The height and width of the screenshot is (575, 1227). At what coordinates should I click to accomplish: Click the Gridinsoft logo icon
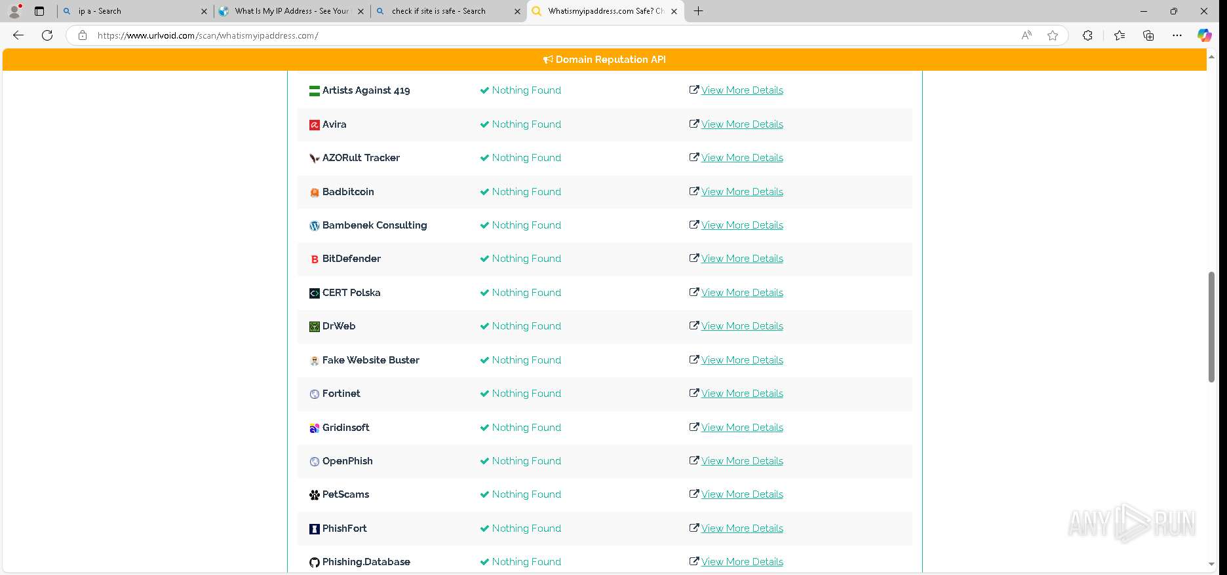(315, 428)
